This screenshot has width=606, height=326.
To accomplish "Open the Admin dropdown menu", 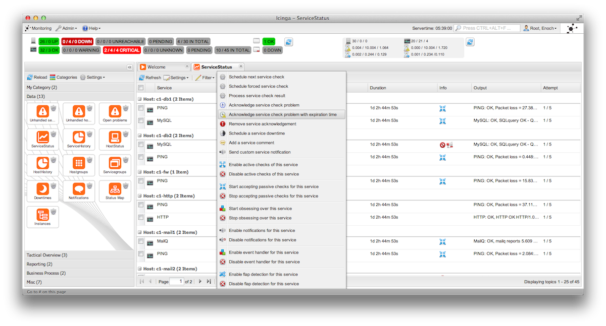I will [x=66, y=29].
